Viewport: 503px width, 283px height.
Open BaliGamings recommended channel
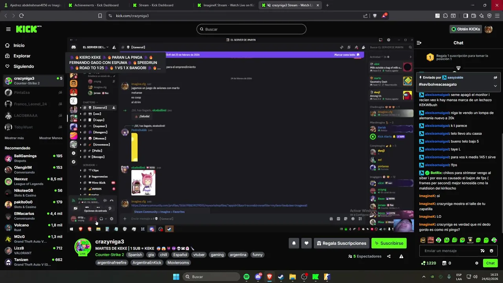tap(33, 158)
